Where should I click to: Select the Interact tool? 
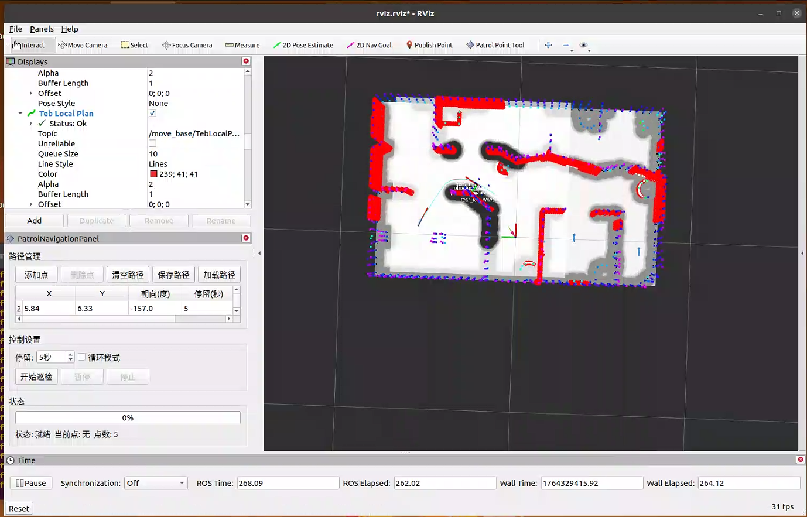[x=29, y=45]
